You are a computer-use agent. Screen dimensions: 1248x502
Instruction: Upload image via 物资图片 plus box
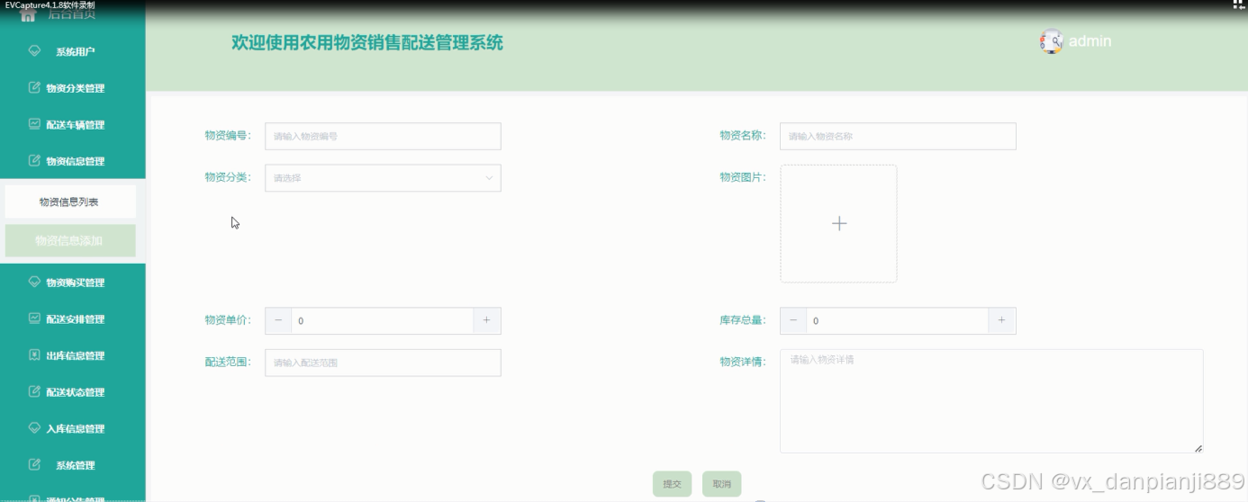click(838, 223)
